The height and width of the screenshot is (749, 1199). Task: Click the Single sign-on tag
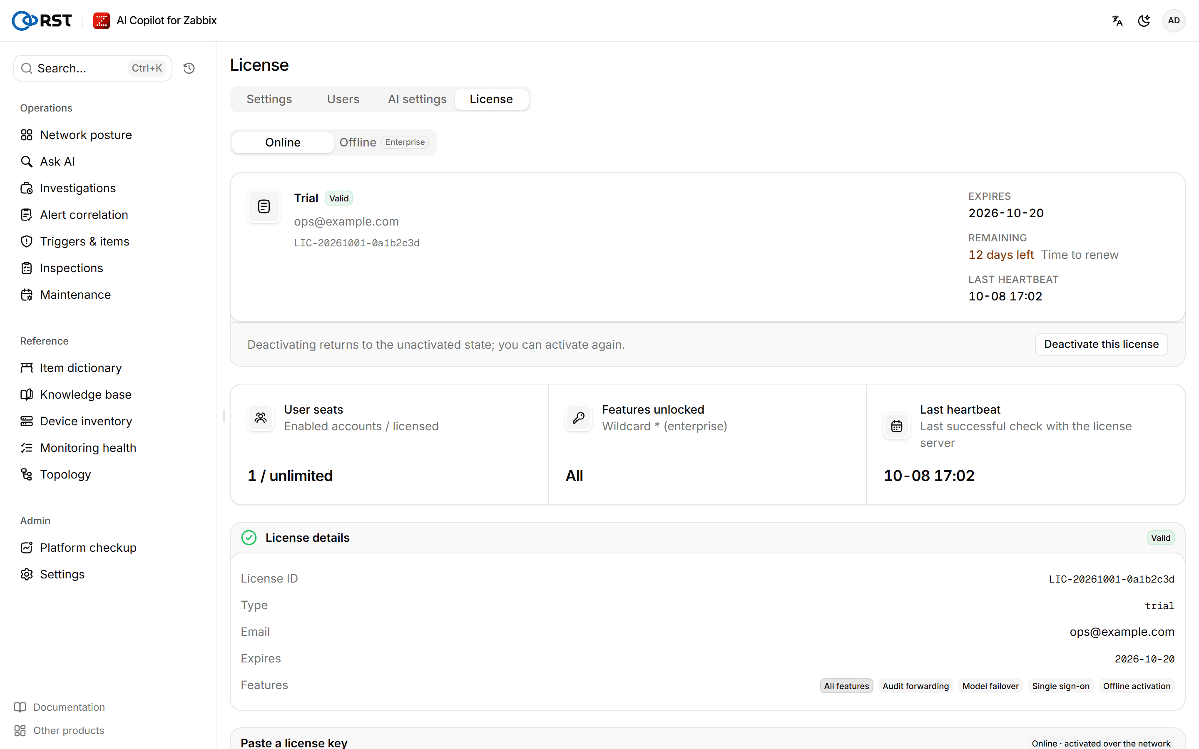pyautogui.click(x=1061, y=686)
